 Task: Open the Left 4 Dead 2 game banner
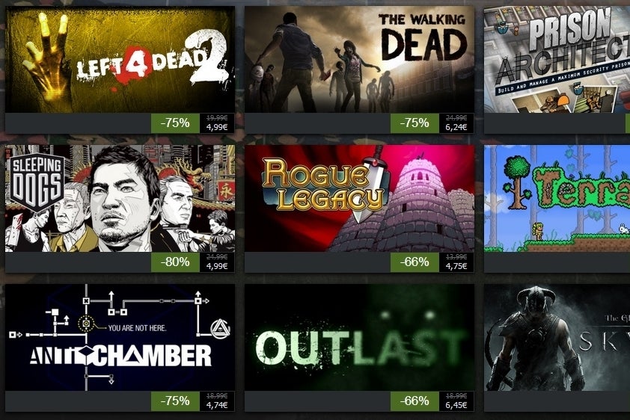point(120,59)
